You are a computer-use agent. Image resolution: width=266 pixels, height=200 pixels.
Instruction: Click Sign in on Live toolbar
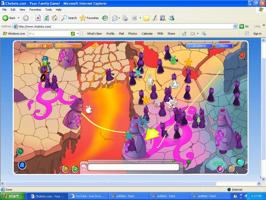click(257, 34)
